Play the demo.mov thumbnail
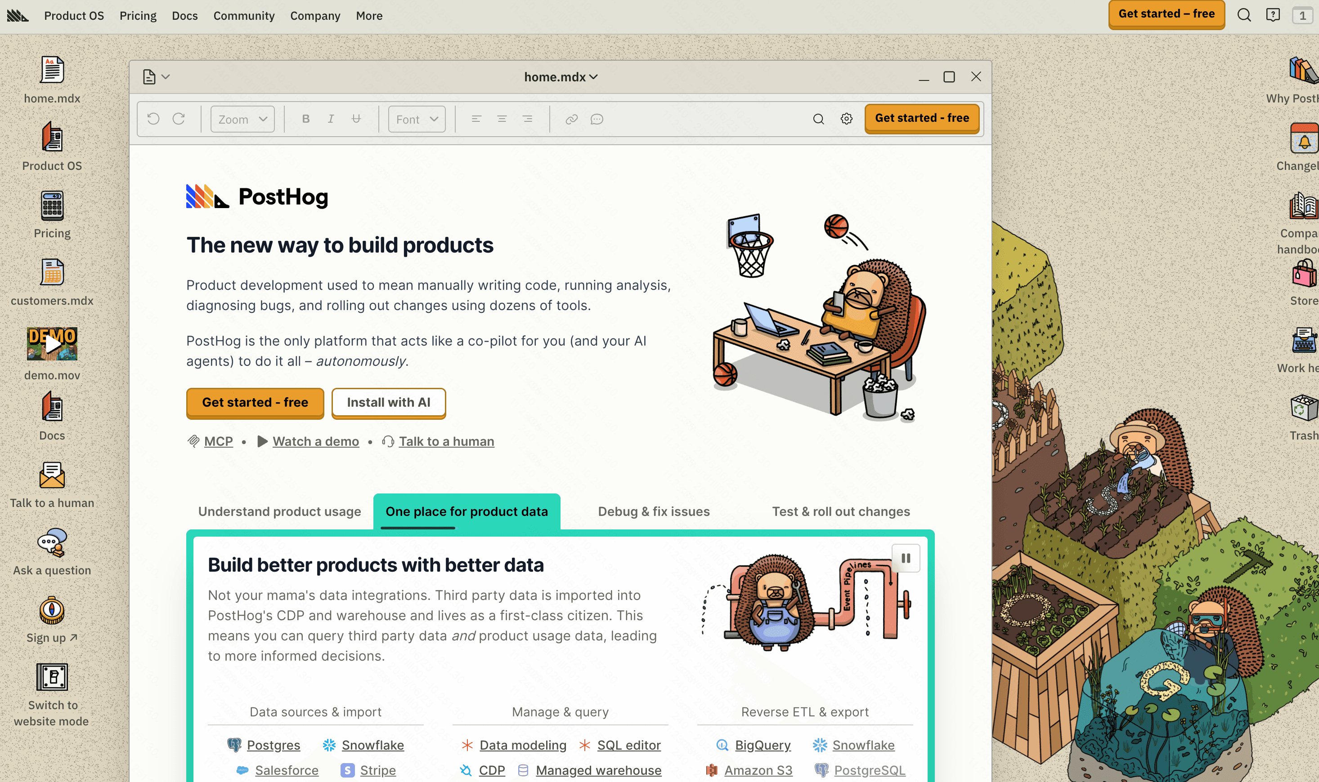1319x782 pixels. point(52,343)
